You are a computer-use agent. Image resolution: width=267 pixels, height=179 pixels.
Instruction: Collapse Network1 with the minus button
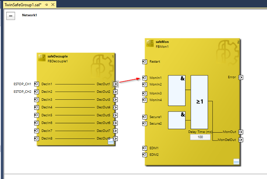point(11,16)
